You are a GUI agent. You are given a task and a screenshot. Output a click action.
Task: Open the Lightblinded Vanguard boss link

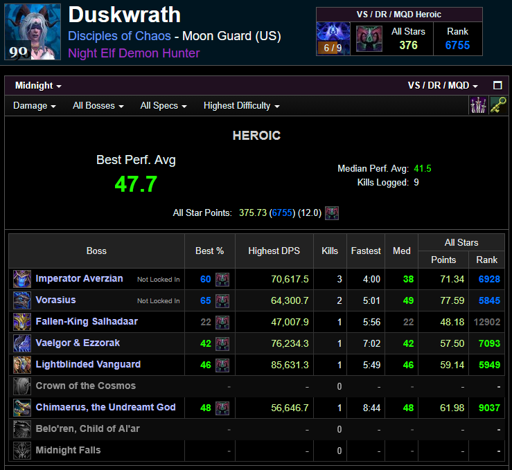[x=88, y=364]
